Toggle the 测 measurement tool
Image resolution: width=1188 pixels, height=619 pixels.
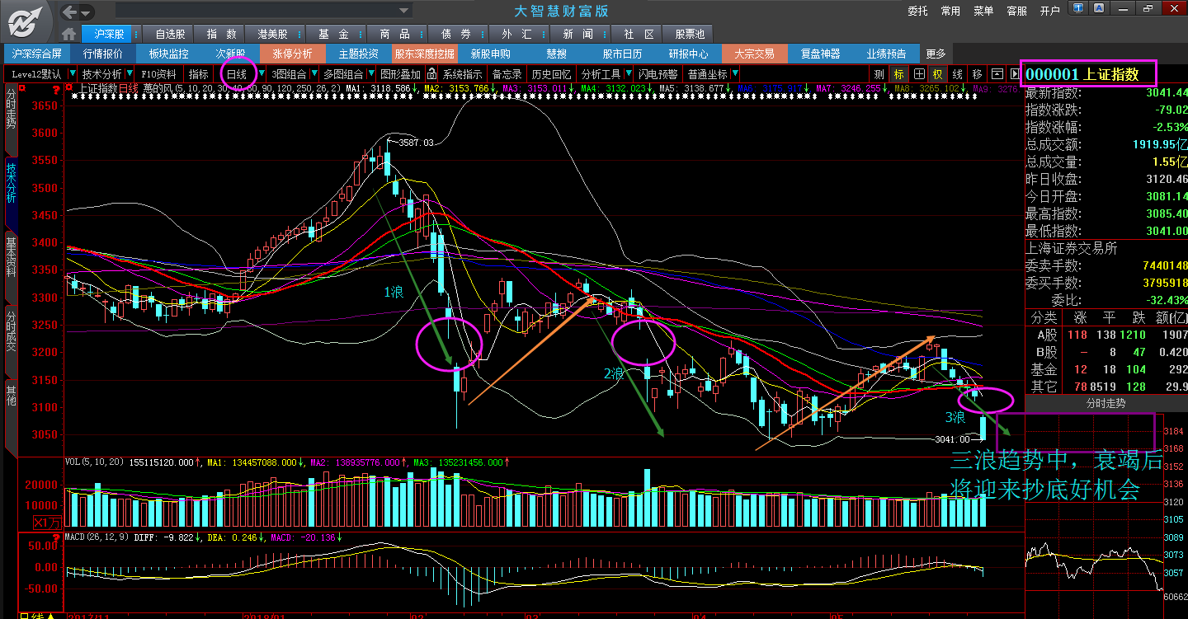pyautogui.click(x=879, y=74)
